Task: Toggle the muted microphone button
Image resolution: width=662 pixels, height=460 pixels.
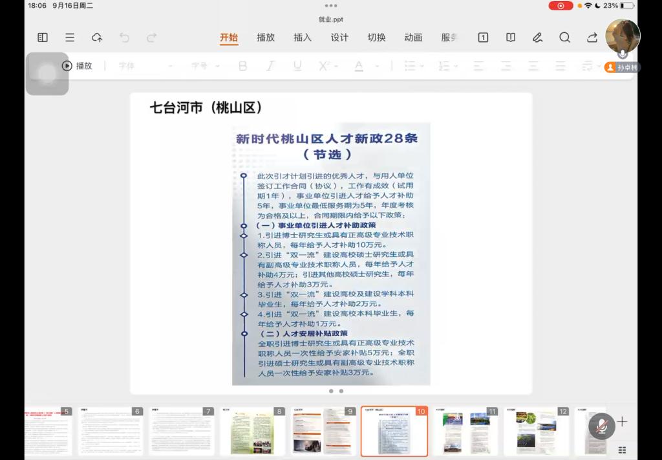Action: [x=601, y=425]
